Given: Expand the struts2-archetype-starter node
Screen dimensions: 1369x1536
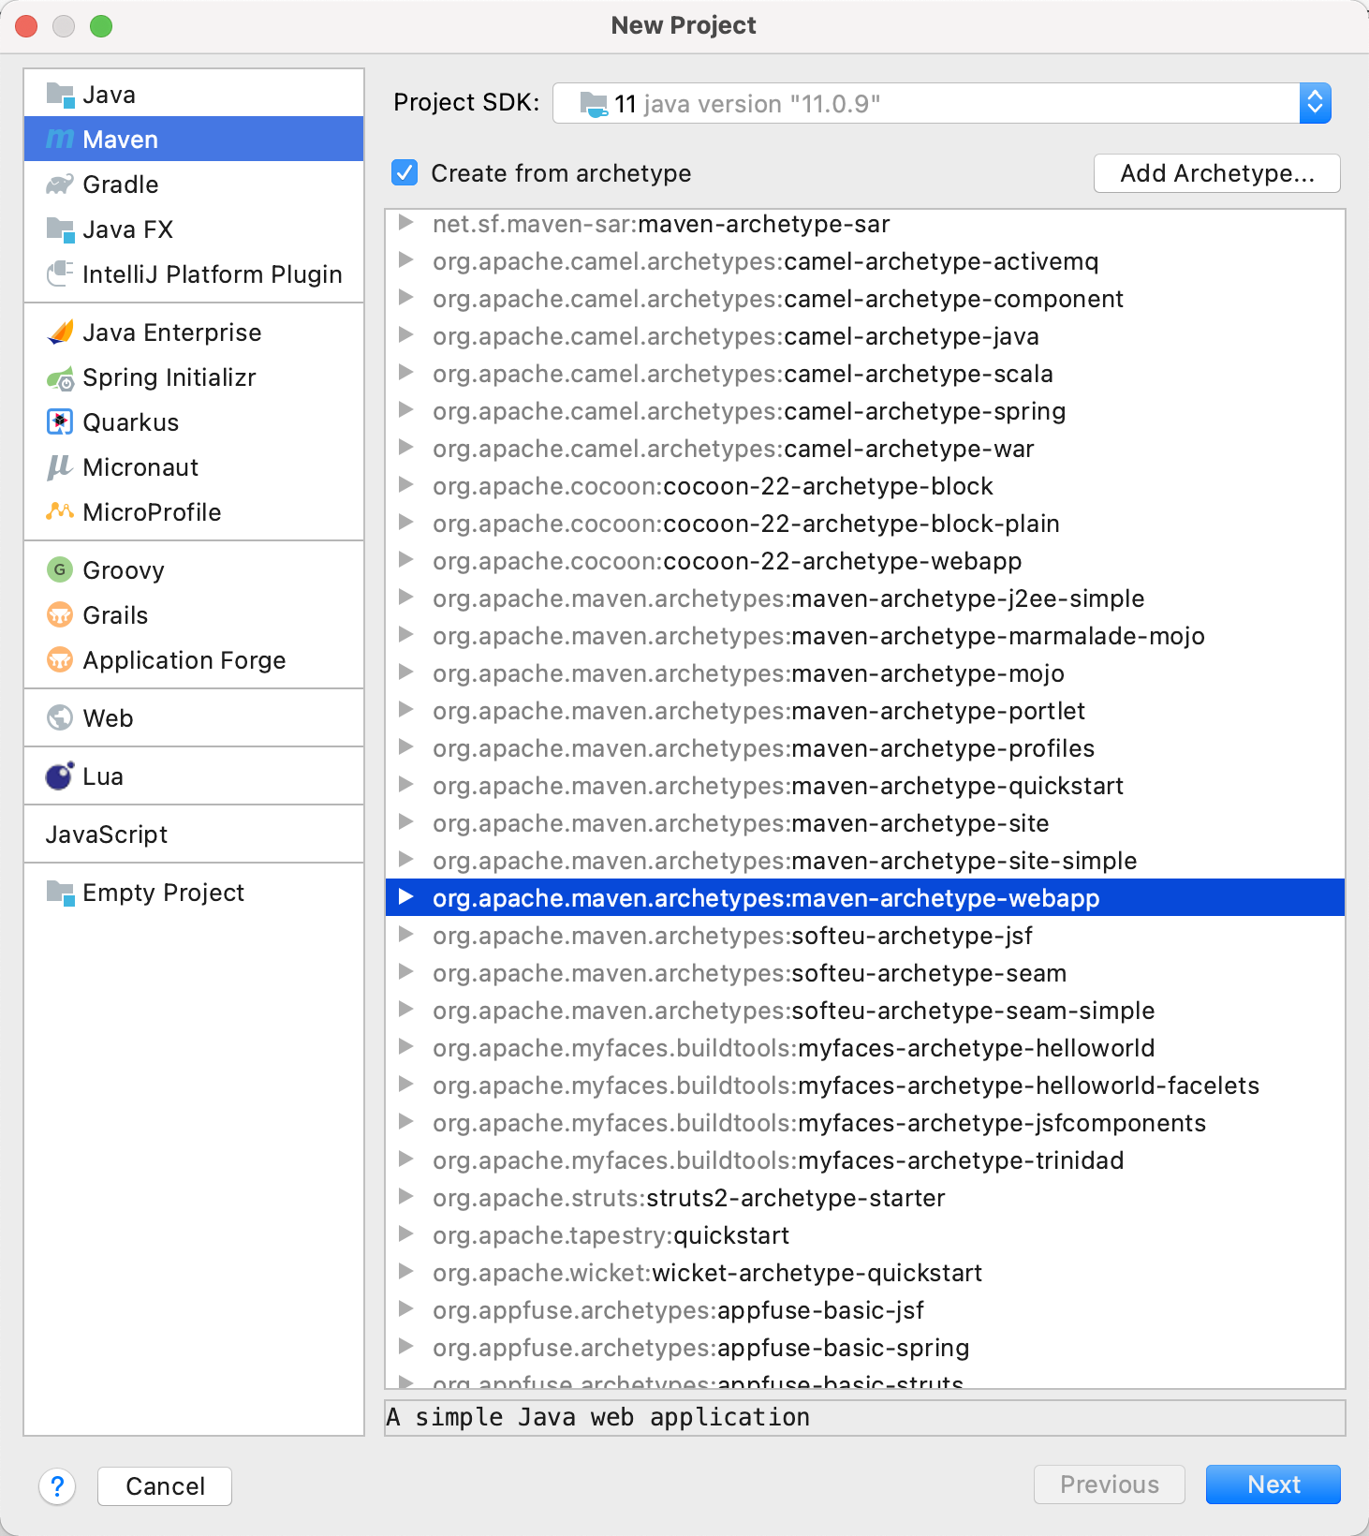Looking at the screenshot, I should pyautogui.click(x=406, y=1197).
